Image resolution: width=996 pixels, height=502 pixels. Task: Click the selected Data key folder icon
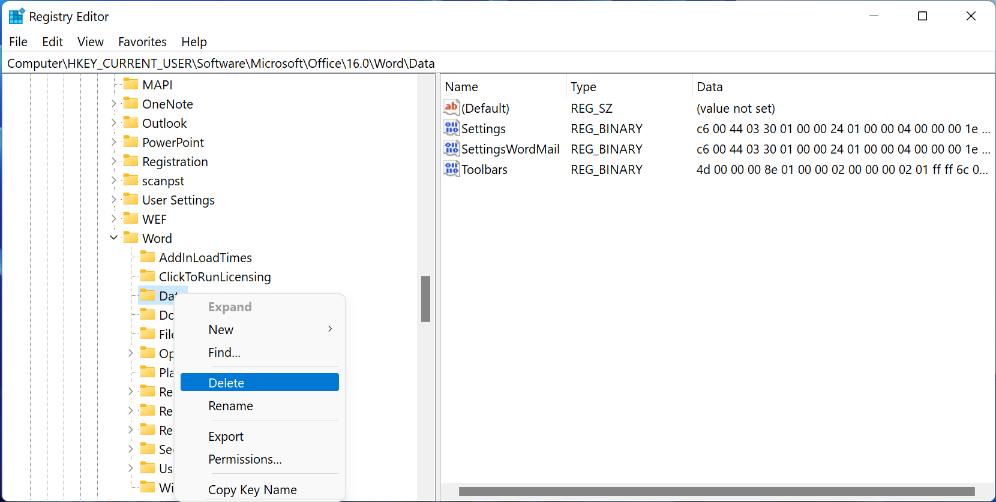[148, 295]
